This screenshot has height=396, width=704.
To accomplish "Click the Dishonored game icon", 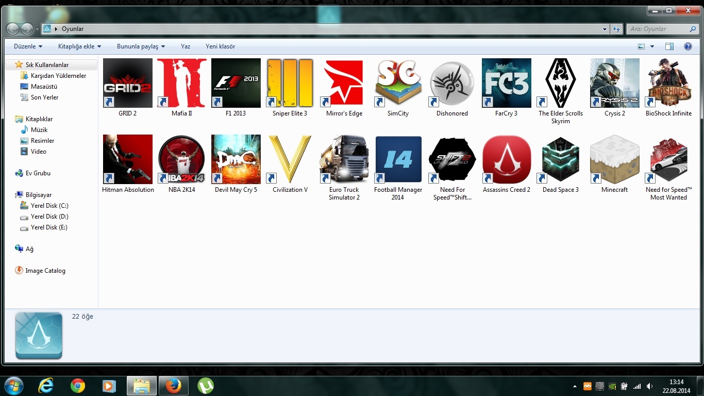I will tap(452, 83).
